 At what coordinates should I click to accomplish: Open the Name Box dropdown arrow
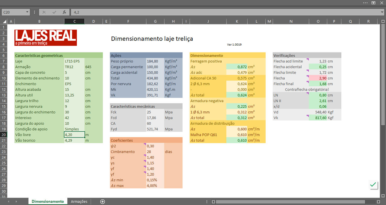(x=27, y=12)
